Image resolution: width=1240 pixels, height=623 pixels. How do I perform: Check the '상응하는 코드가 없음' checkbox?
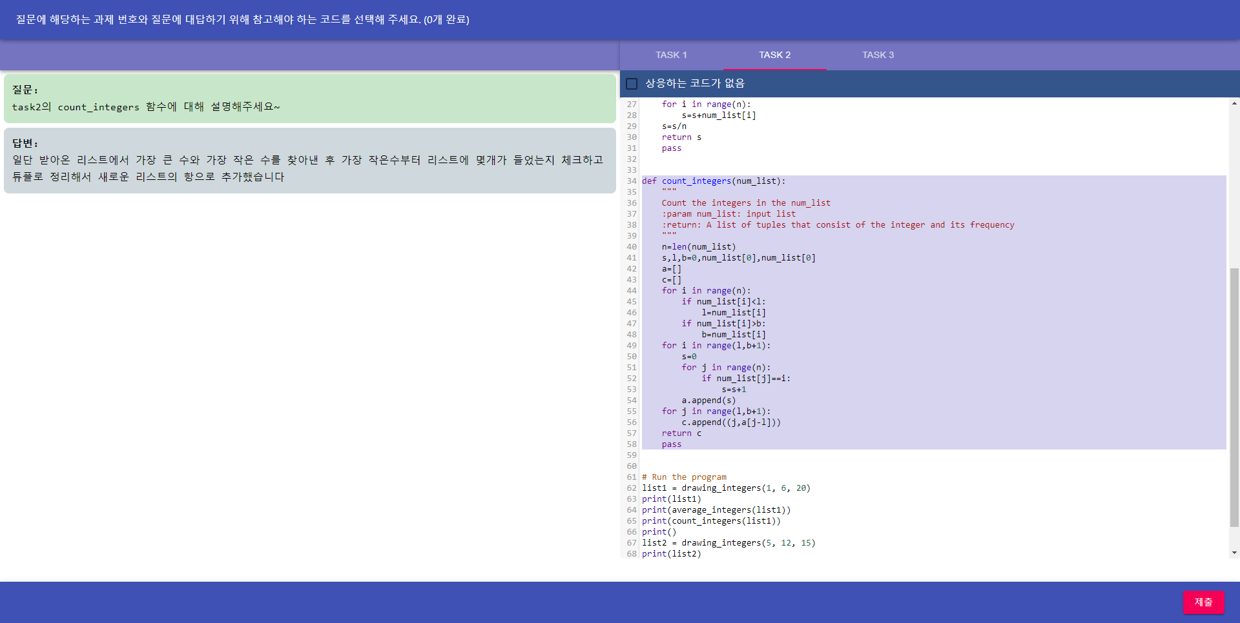tap(632, 84)
